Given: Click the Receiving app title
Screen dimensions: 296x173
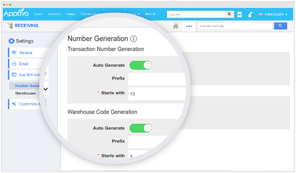Looking at the screenshot, I should pyautogui.click(x=27, y=26).
